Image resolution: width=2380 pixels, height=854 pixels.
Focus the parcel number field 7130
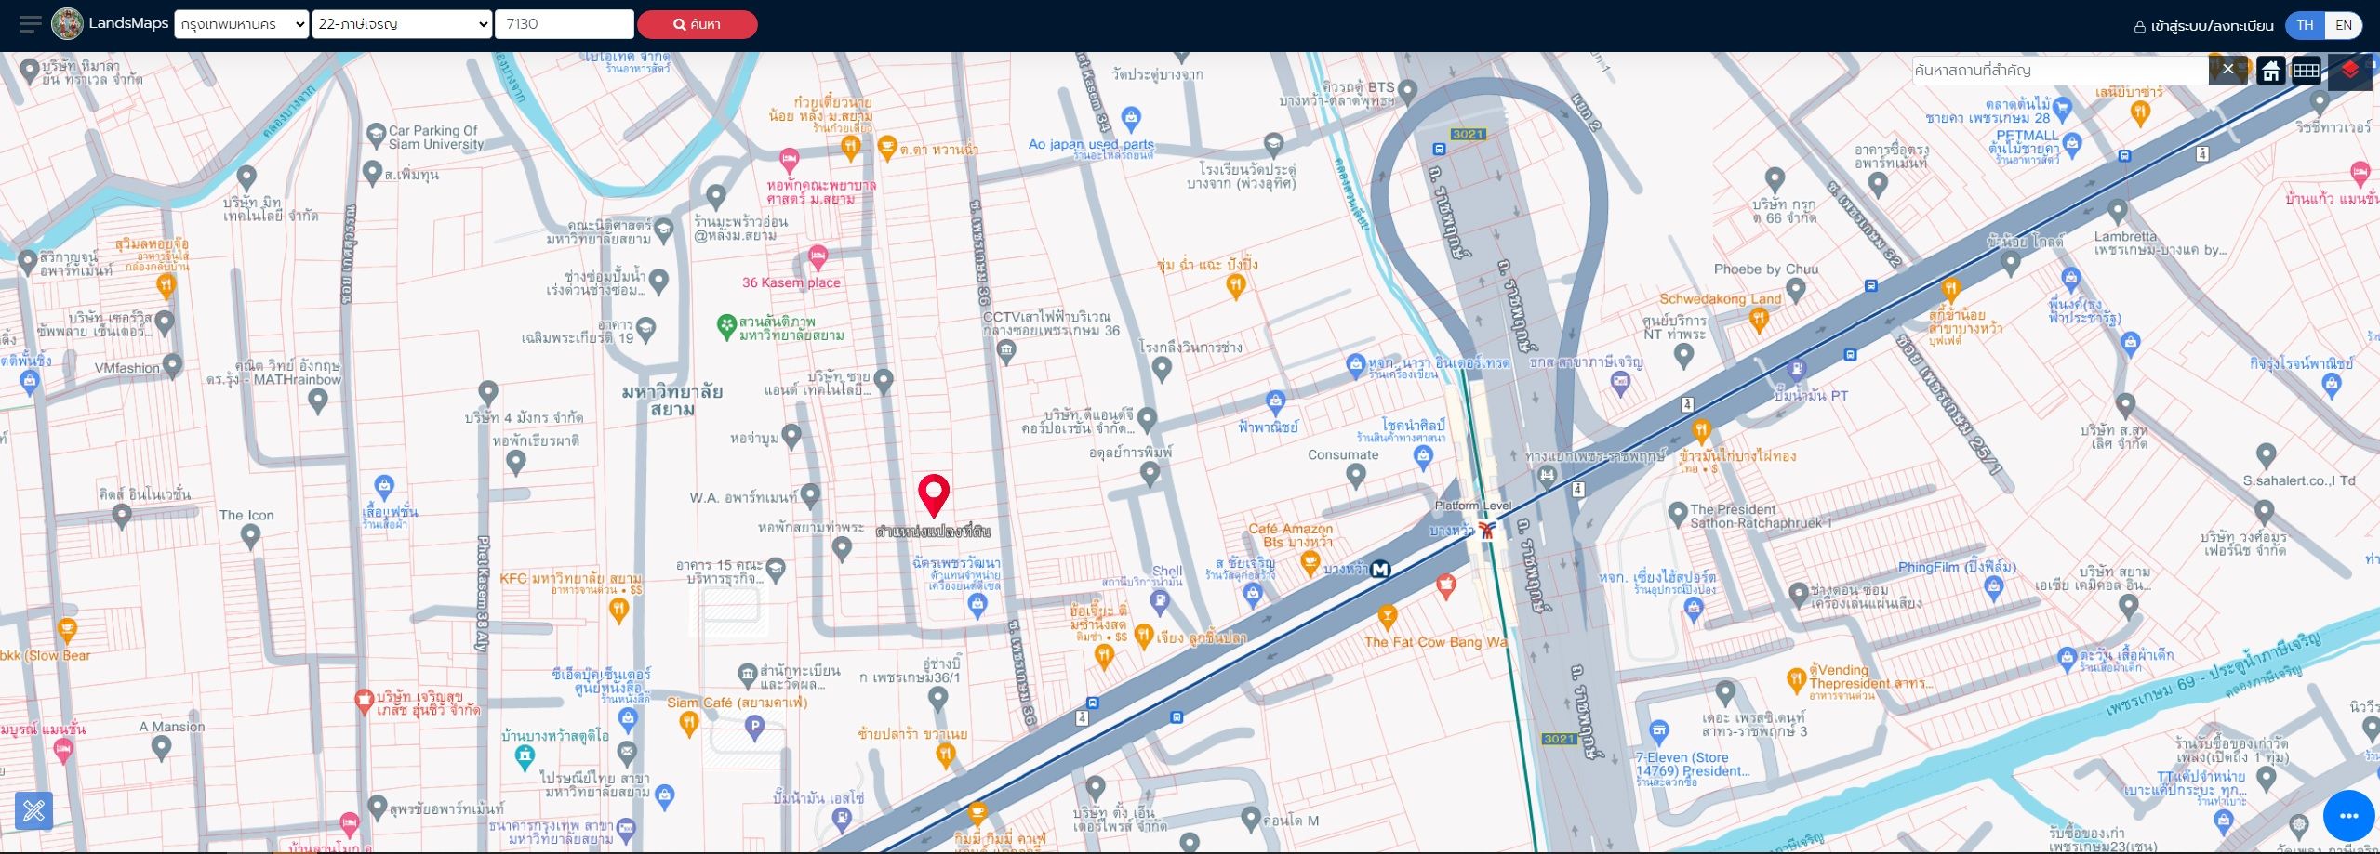tap(565, 25)
